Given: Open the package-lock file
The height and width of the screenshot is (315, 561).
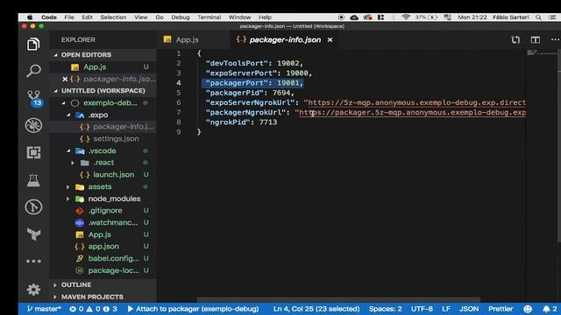Looking at the screenshot, I should pyautogui.click(x=103, y=270).
